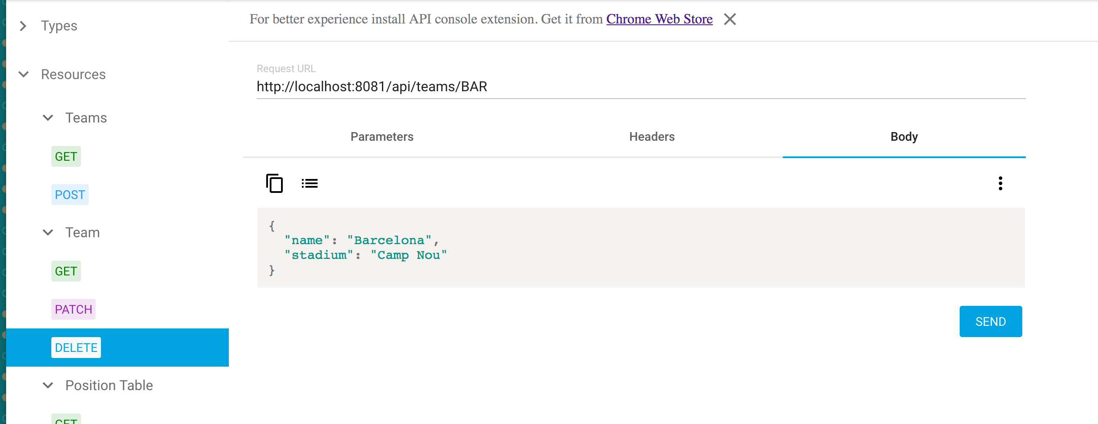Select GET method under Teams

pyautogui.click(x=66, y=156)
